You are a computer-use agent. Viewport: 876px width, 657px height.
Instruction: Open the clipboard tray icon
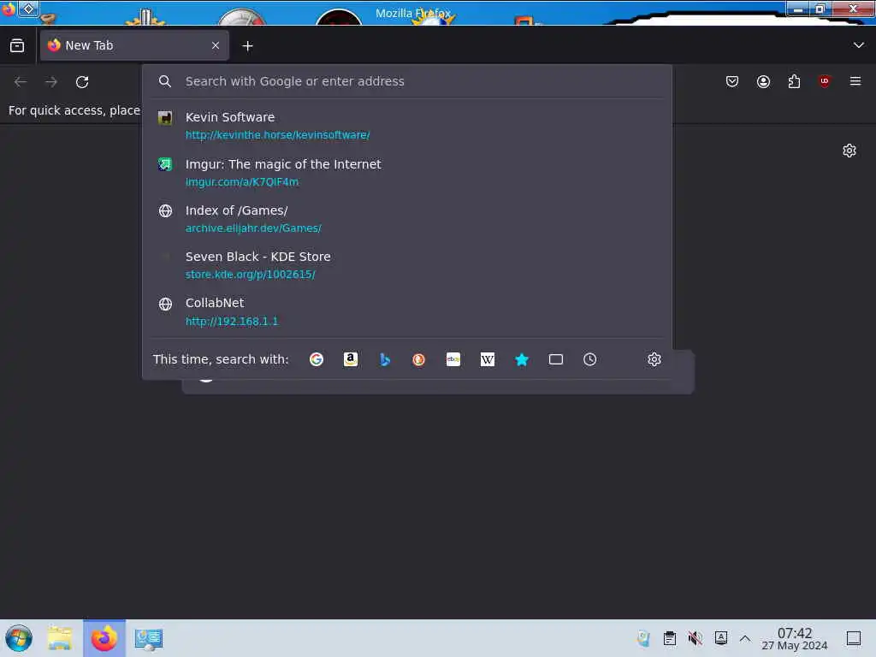(669, 638)
